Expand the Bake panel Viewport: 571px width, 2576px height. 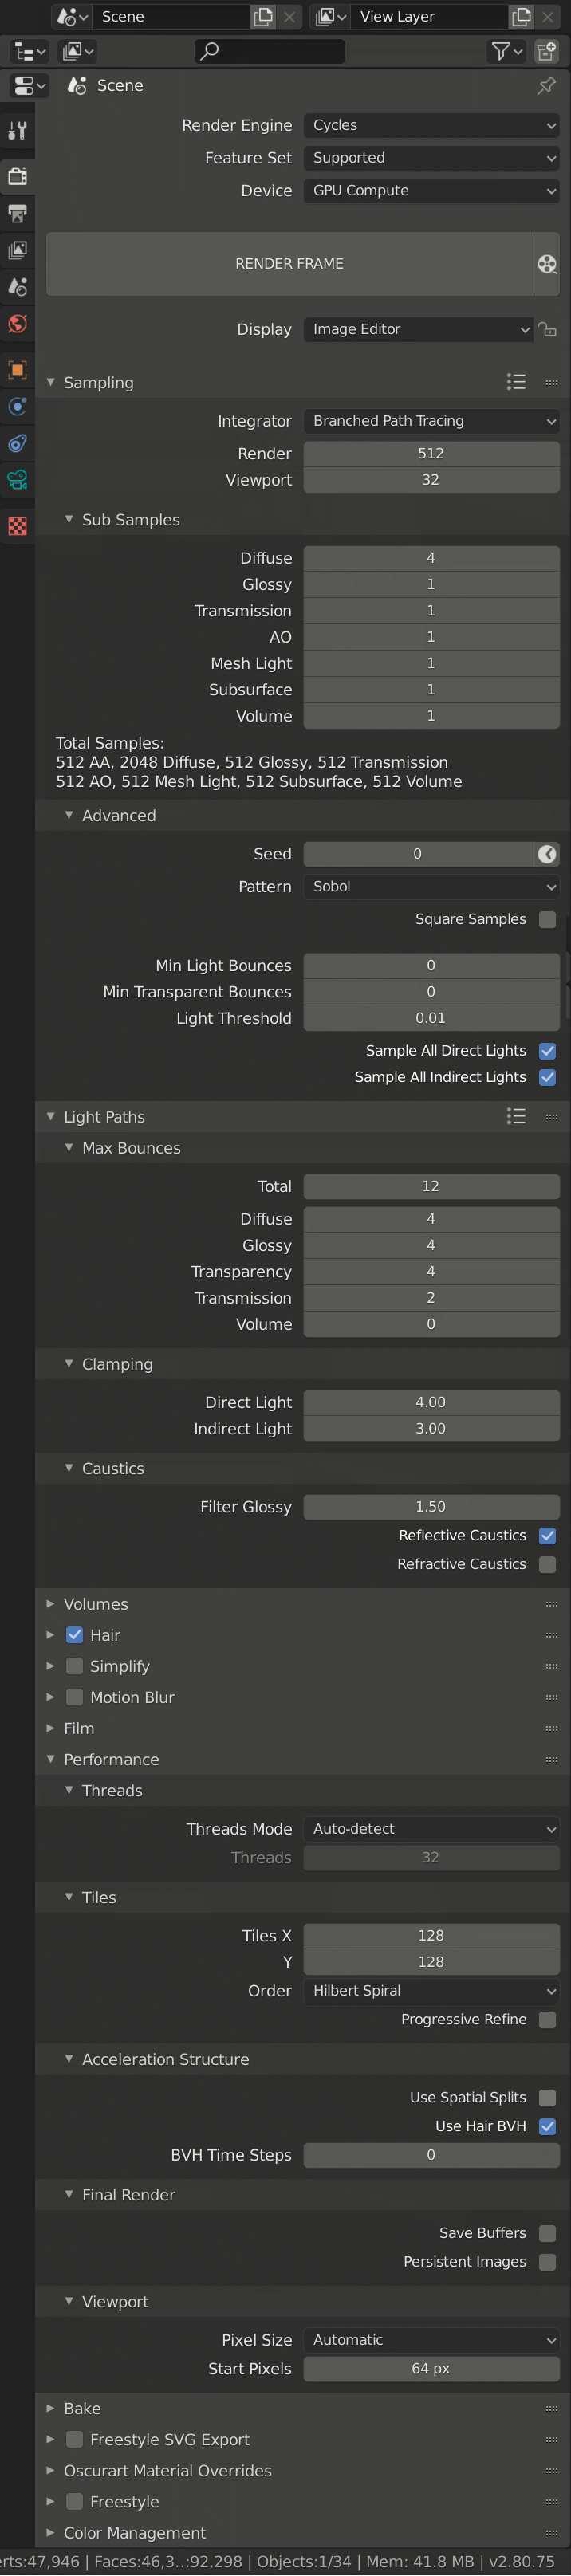(50, 2409)
